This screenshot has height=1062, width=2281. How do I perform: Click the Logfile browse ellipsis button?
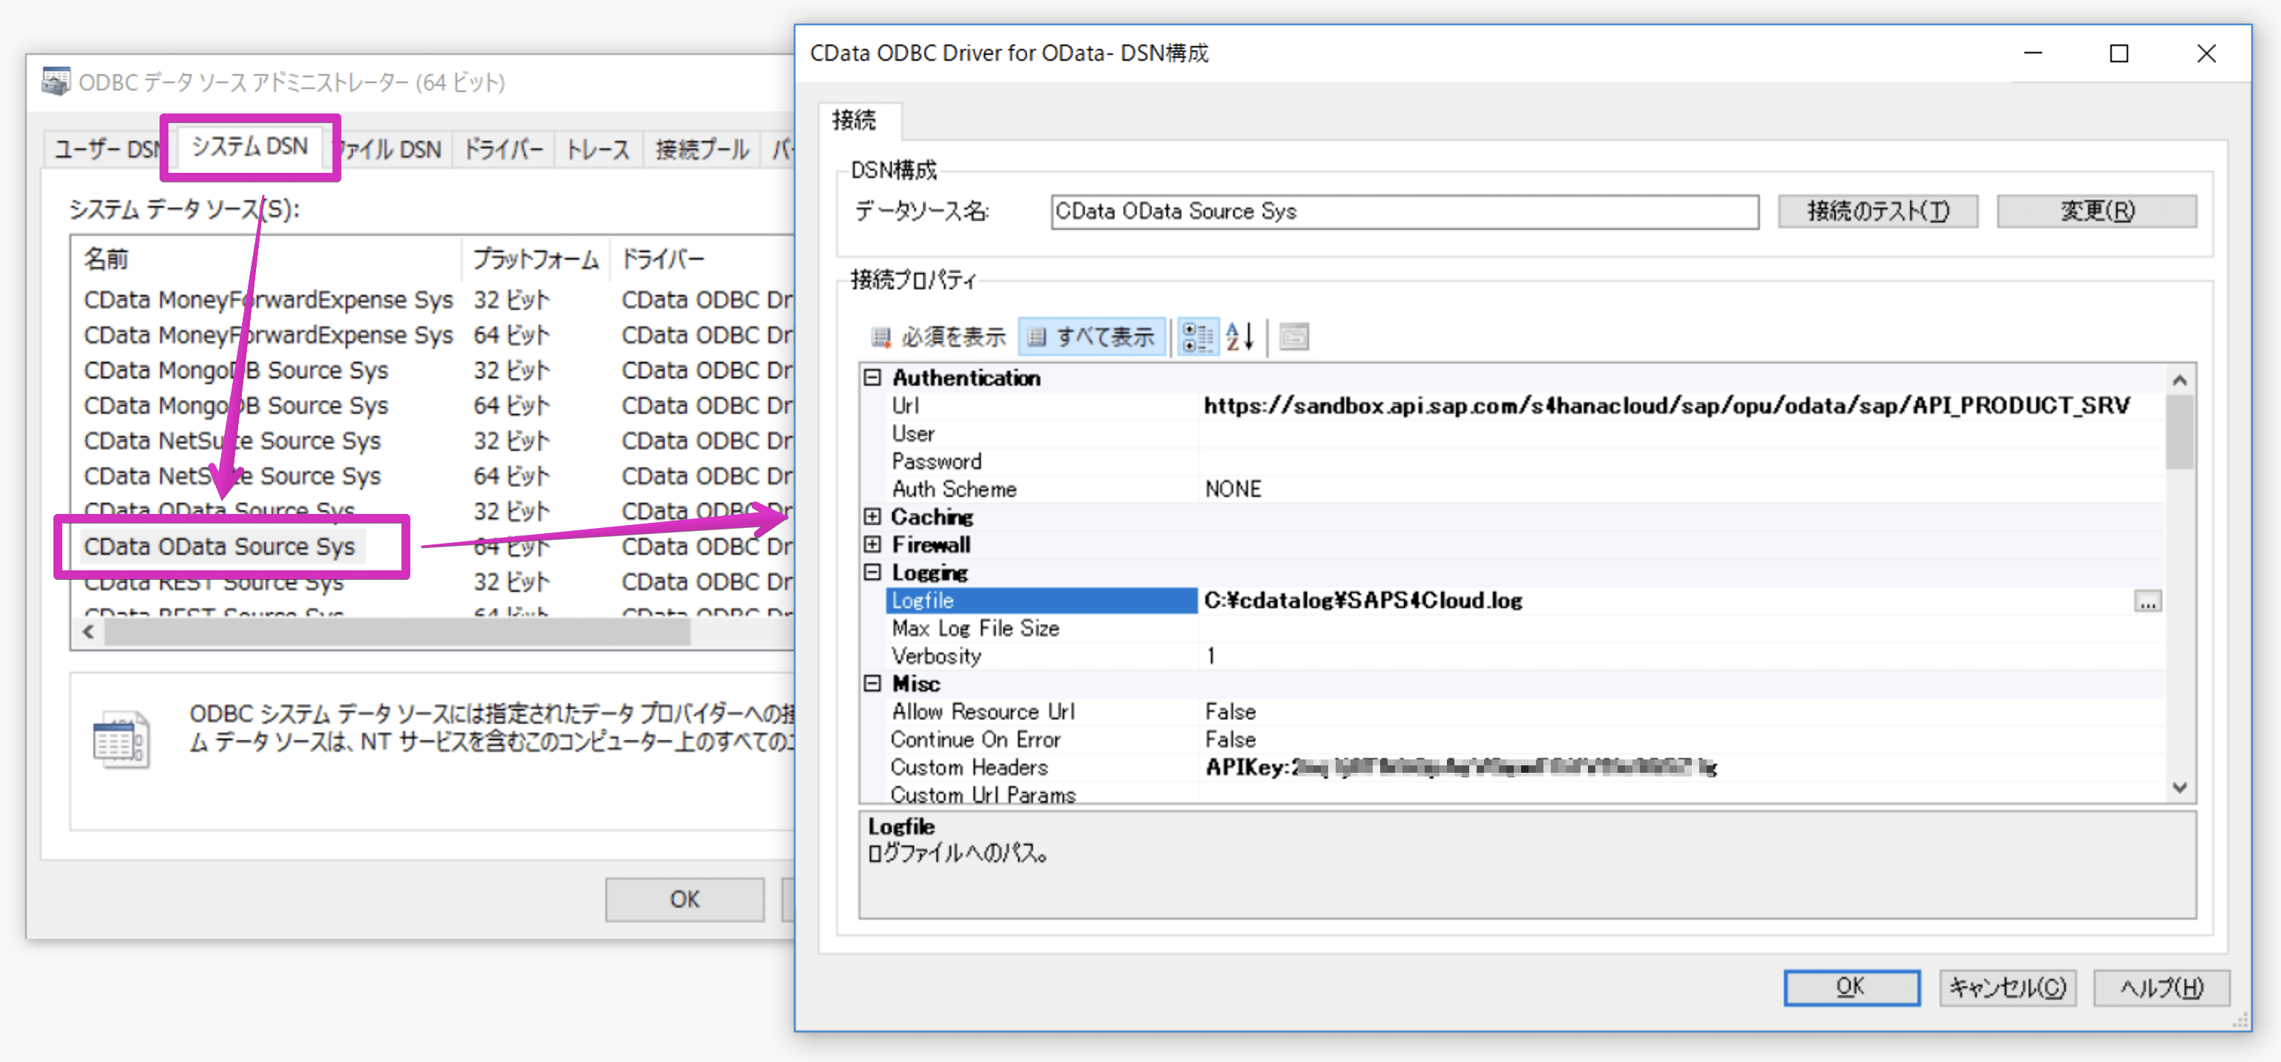2147,603
